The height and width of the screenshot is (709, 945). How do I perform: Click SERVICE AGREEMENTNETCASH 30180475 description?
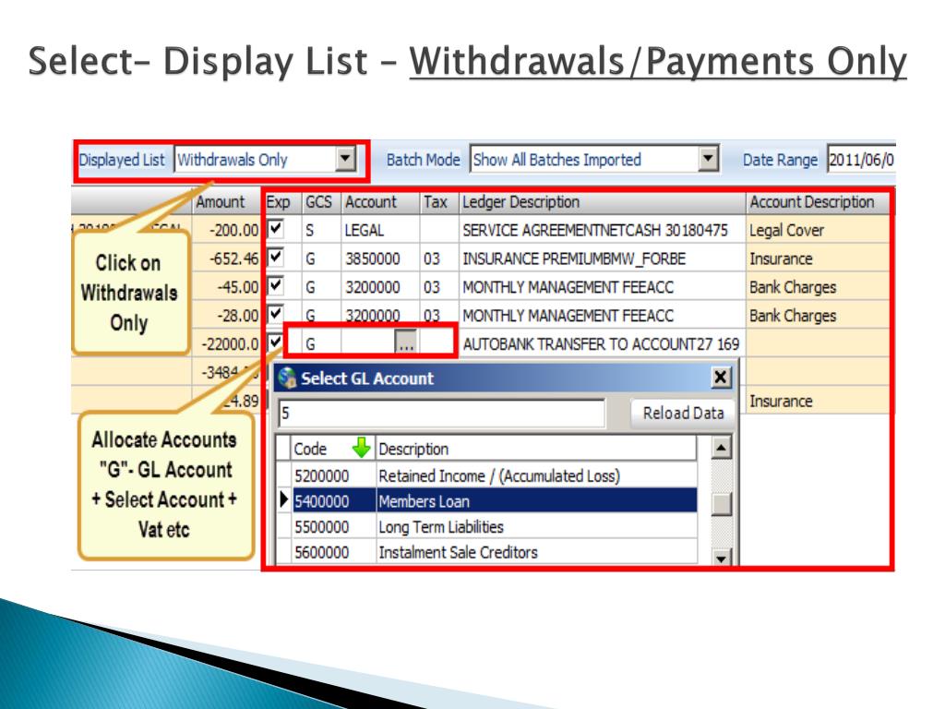[602, 230]
